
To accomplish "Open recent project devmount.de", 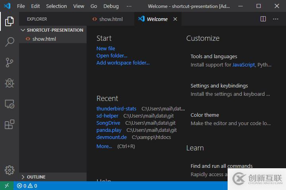I will pos(112,137).
